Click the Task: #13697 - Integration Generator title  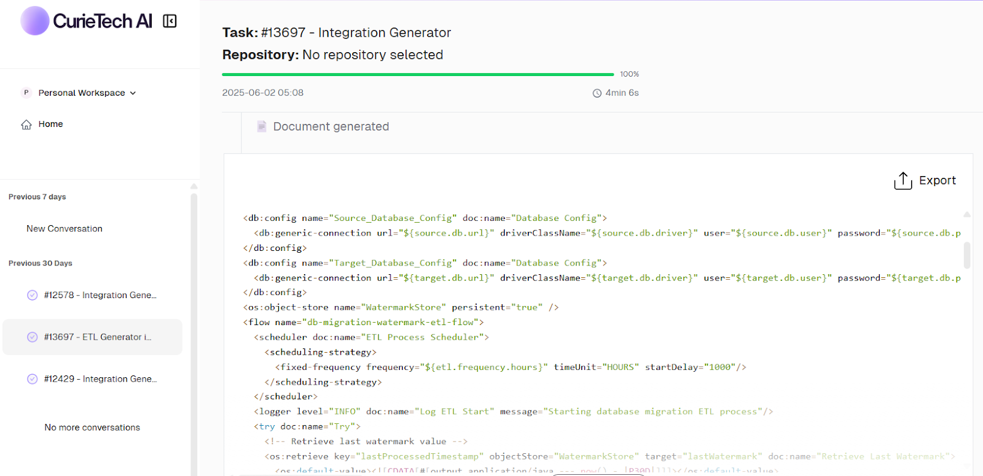coord(337,33)
